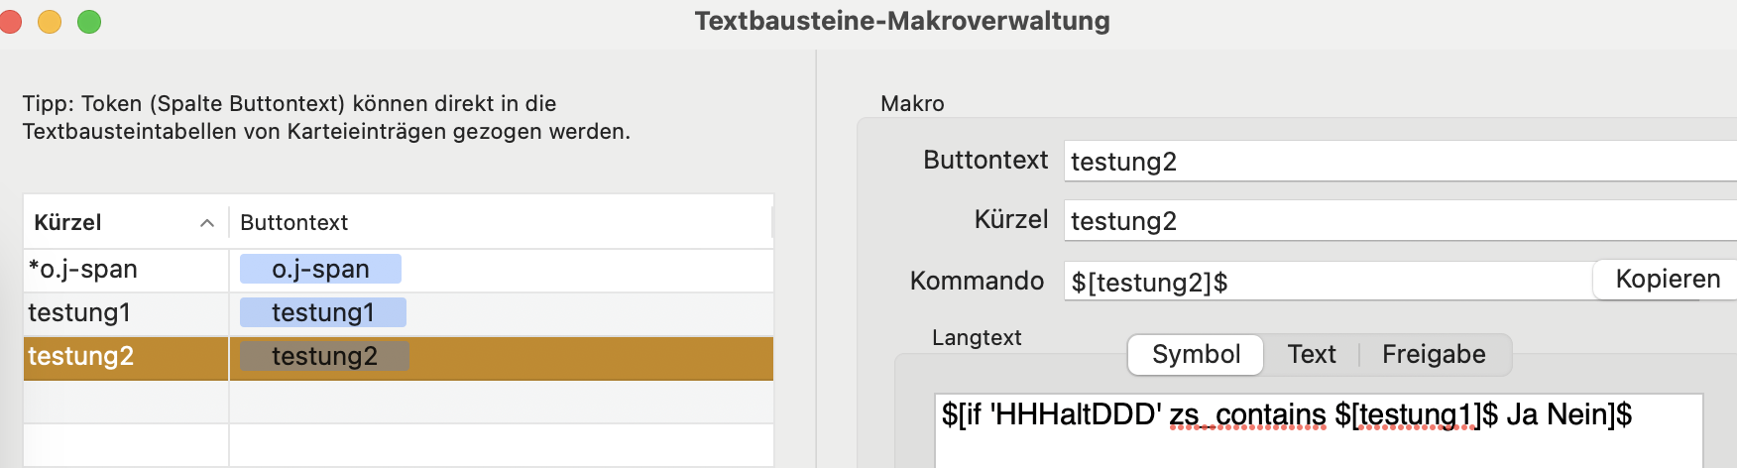Click the misspelled word zs_contains
1737x468 pixels.
coord(1247,414)
